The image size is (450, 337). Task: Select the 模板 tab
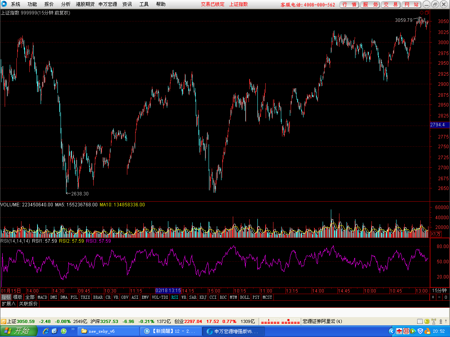pos(18,297)
